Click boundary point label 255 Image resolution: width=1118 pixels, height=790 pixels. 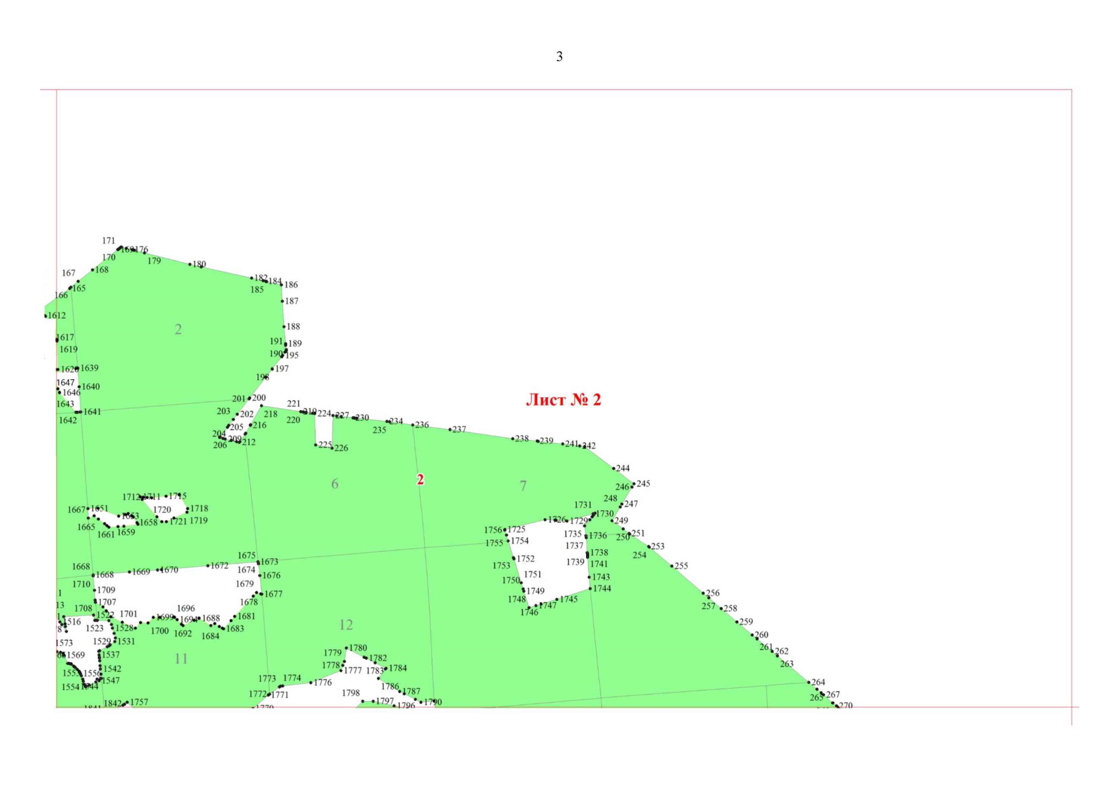point(681,566)
